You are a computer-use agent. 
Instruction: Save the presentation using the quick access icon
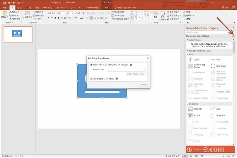(5, 3)
